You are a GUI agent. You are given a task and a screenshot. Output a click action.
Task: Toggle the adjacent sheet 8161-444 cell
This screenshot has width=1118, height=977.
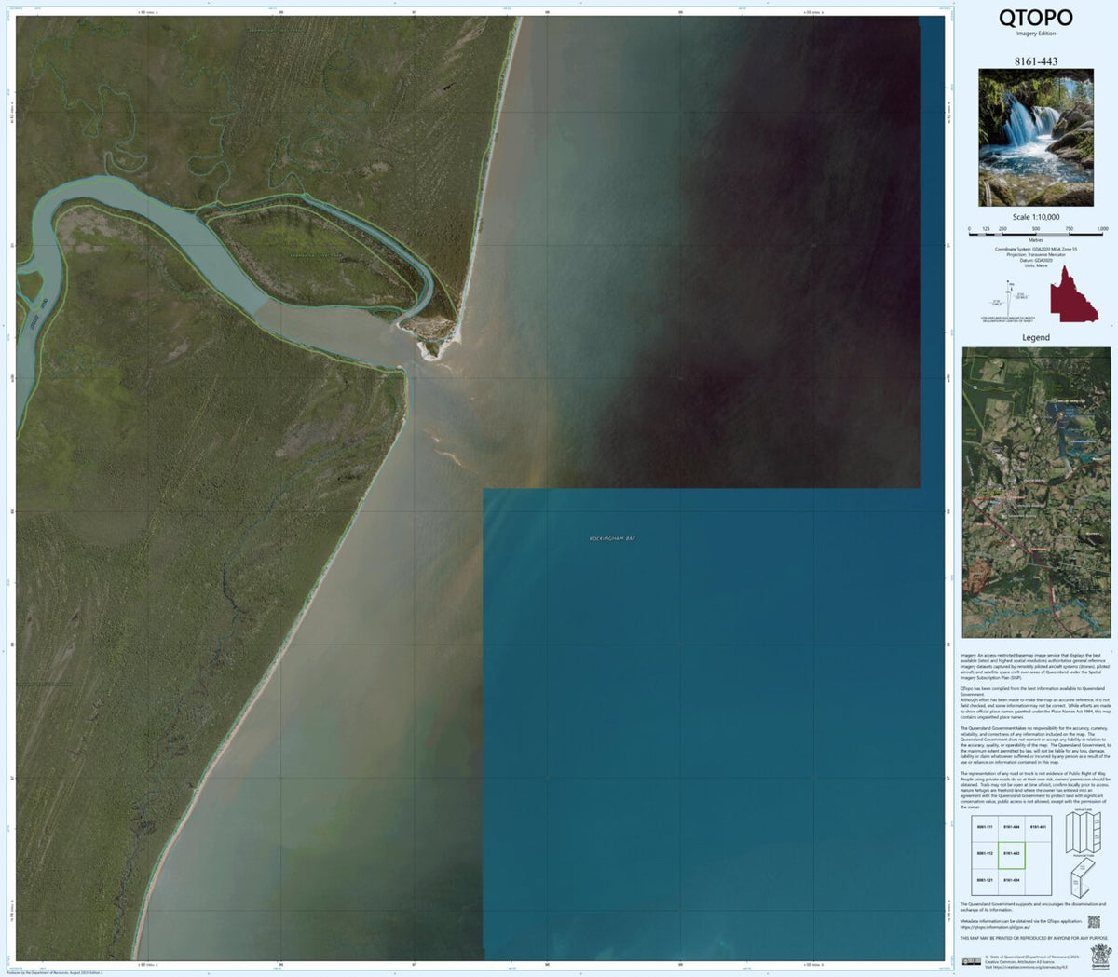1012,827
